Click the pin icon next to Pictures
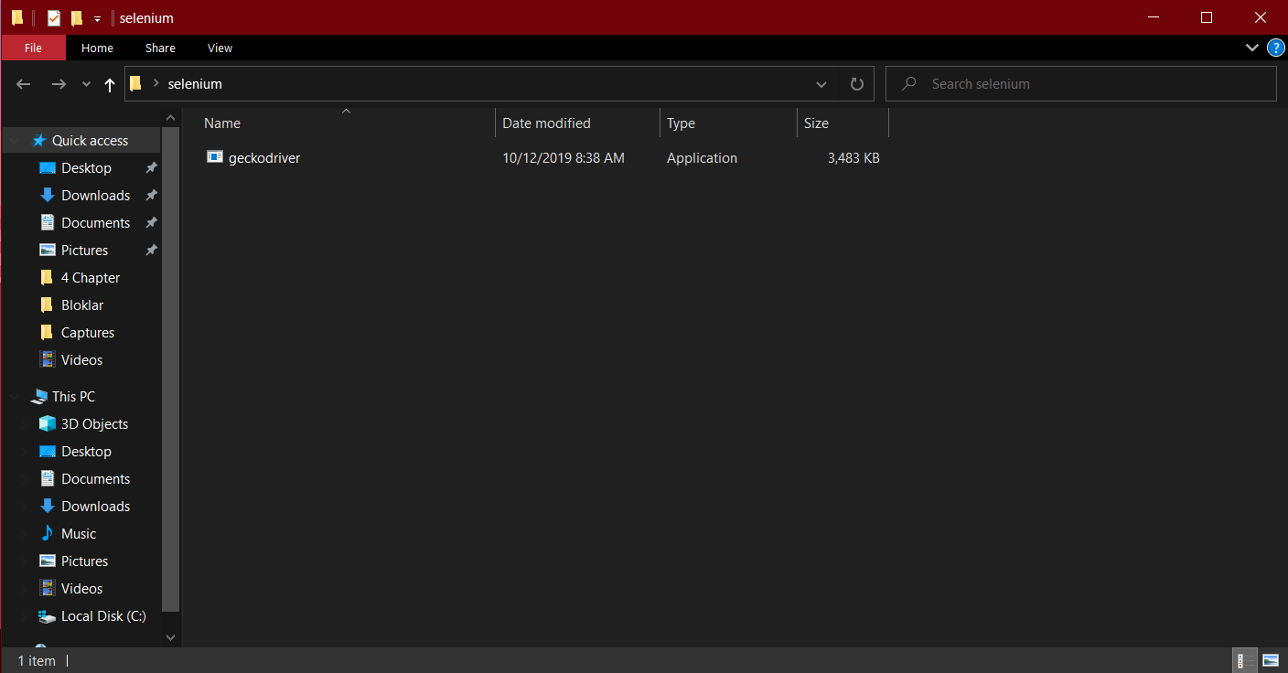The image size is (1288, 673). (x=151, y=250)
